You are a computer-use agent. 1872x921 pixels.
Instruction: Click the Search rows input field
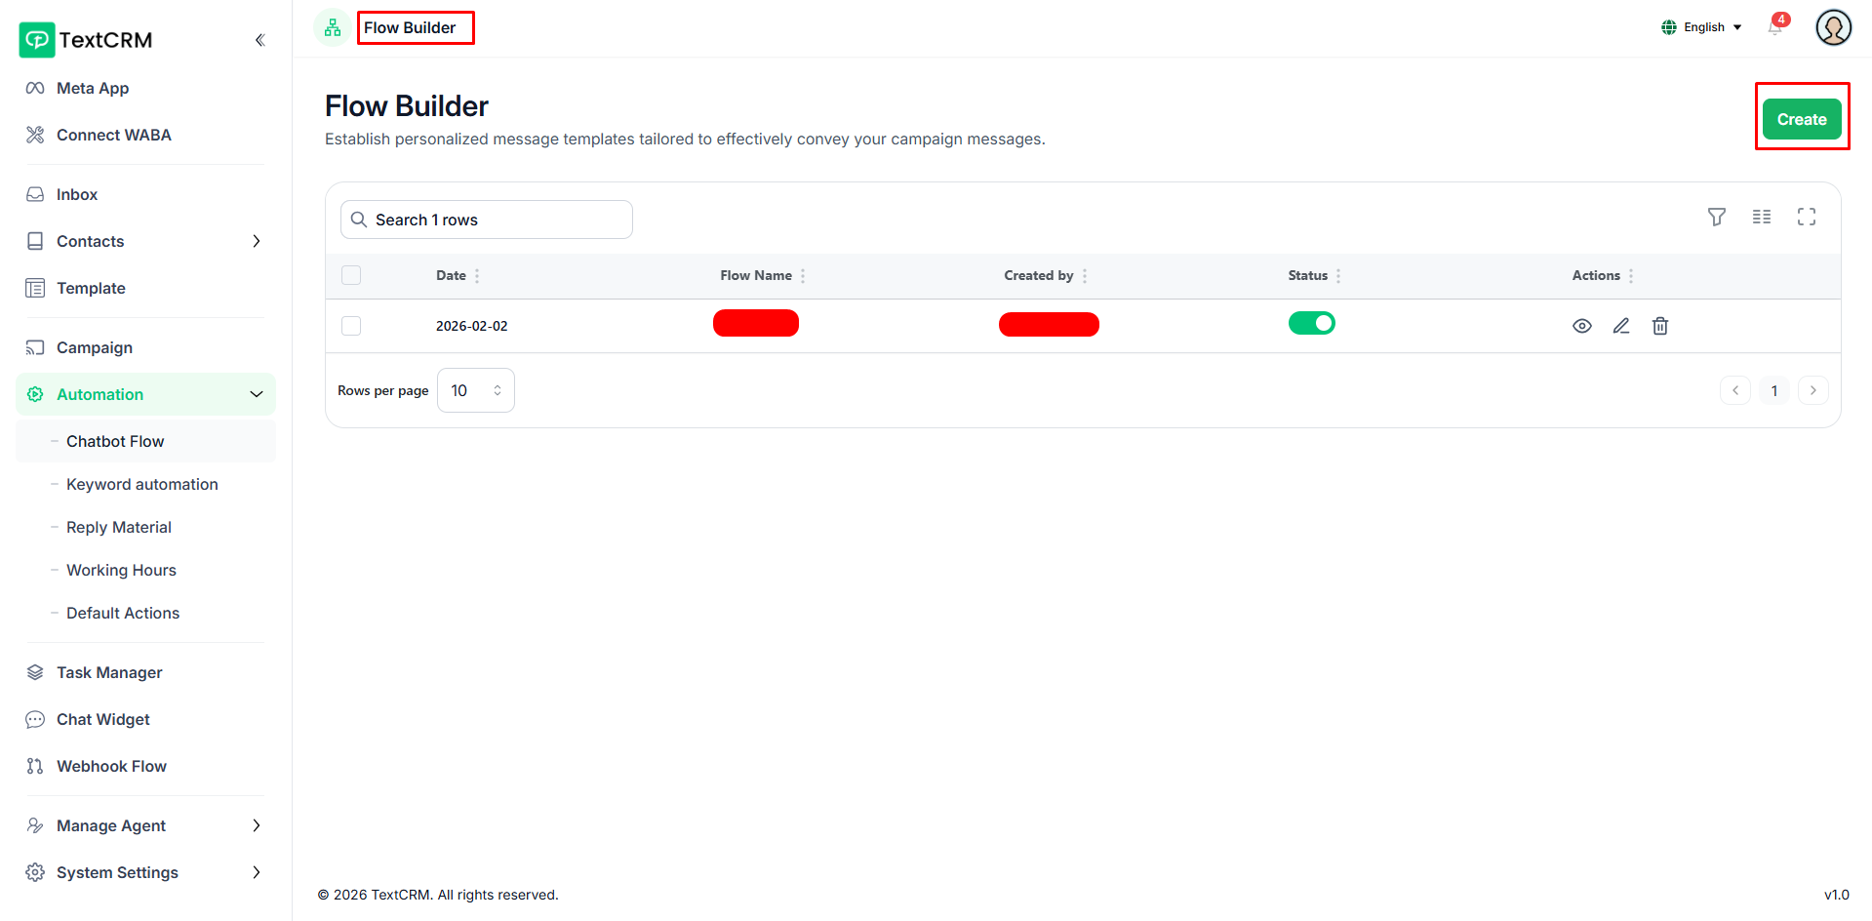498,220
